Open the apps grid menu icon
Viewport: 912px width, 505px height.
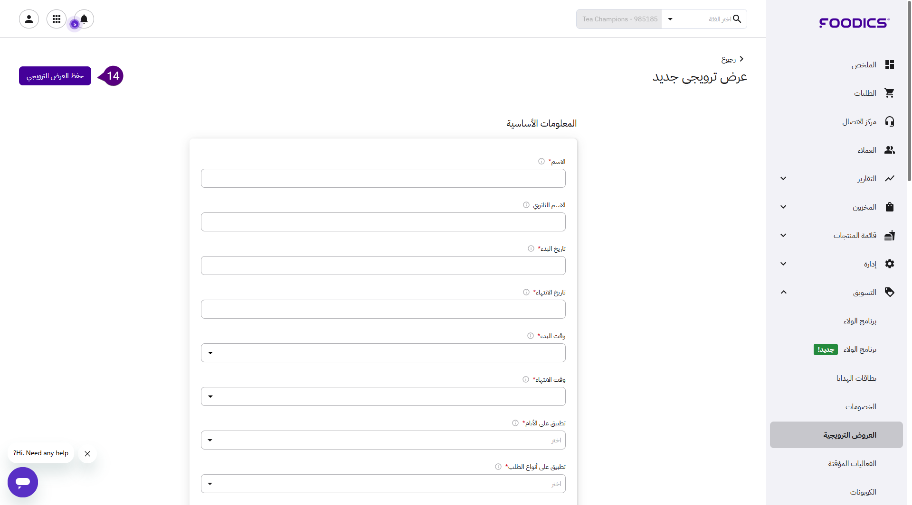point(57,19)
